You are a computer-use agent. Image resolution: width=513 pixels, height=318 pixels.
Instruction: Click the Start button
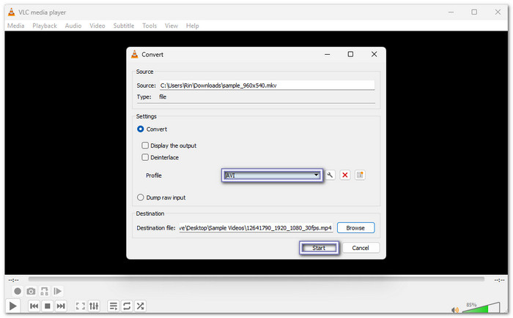319,248
